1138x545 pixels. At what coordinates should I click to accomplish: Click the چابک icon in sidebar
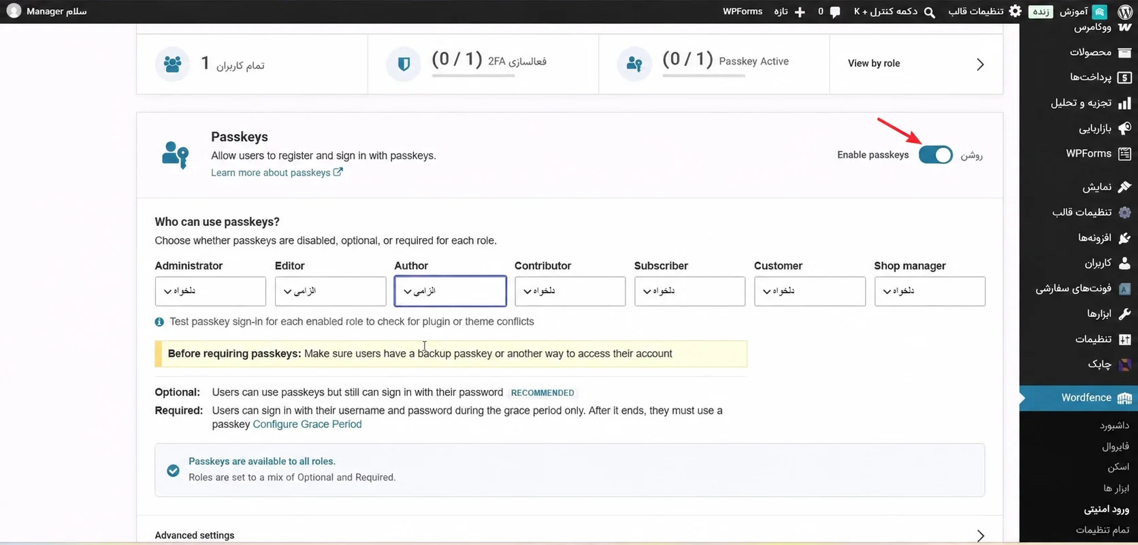click(x=1124, y=365)
